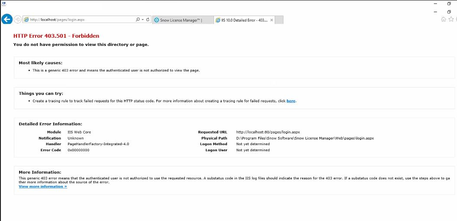
Task: Go back with the blue Back arrow
Action: coord(7,19)
